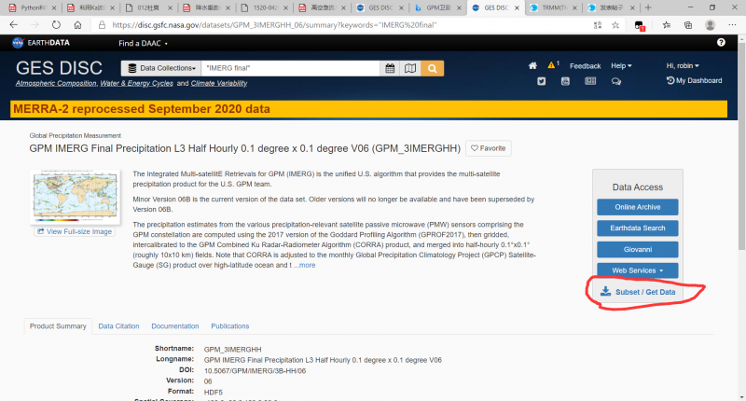Screen dimensions: 746x401
Task: Toggle Favorite for this dataset
Action: pos(488,147)
